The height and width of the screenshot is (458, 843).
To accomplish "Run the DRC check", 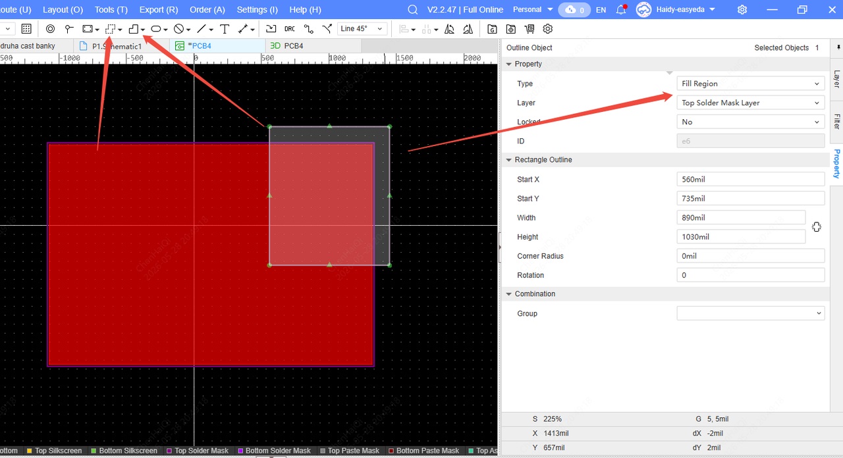I will [290, 29].
